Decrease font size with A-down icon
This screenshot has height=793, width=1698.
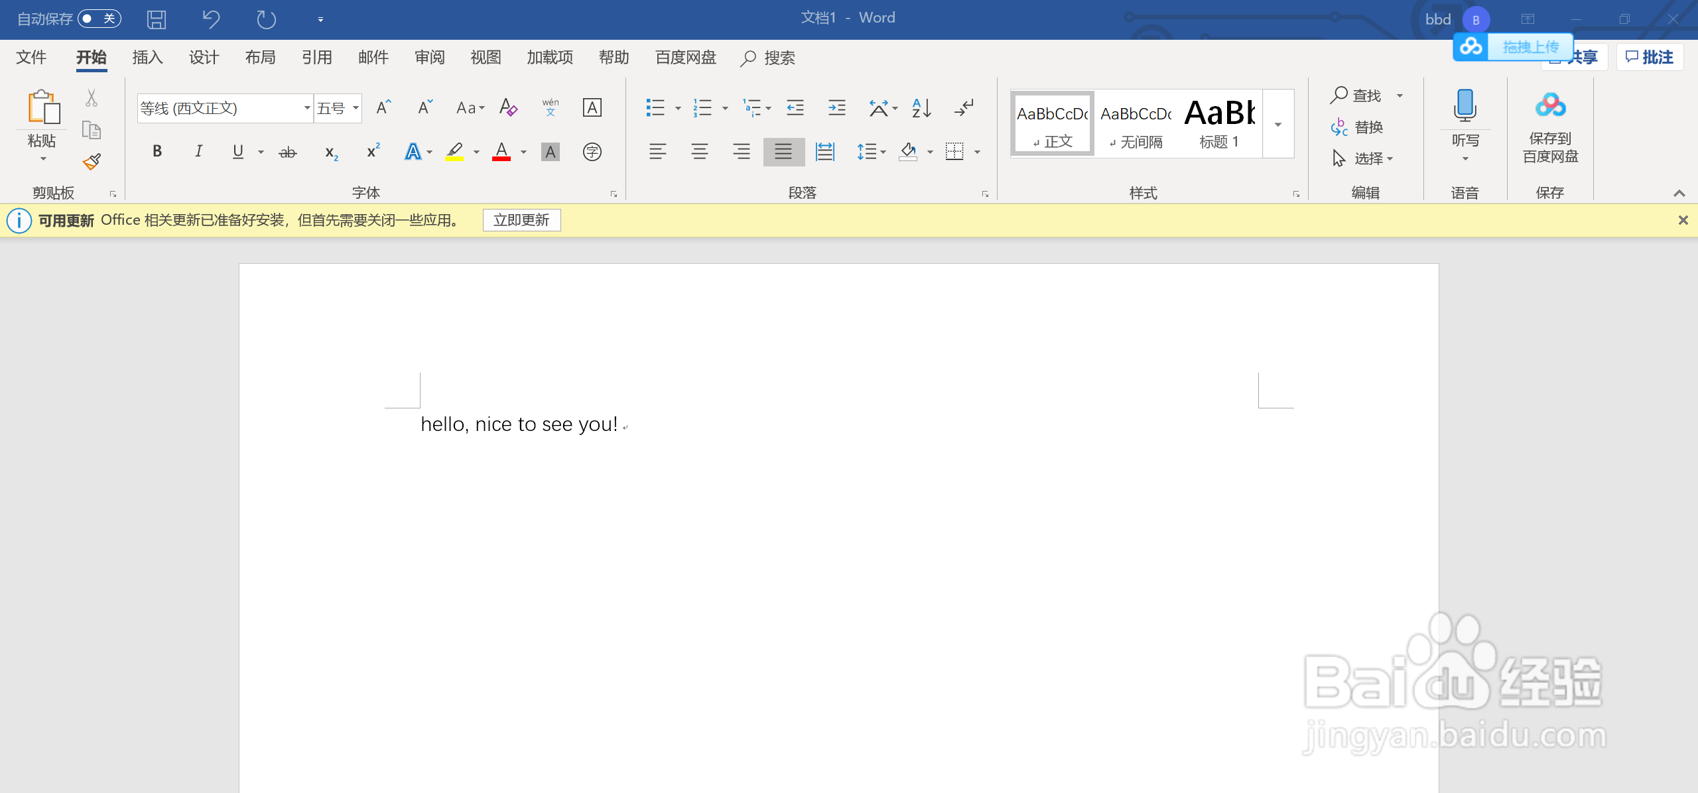click(x=424, y=107)
